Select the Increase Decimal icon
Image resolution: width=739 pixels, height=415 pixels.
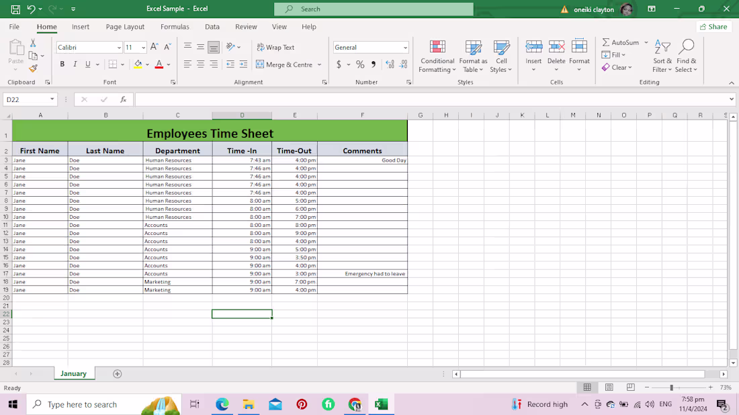(390, 64)
